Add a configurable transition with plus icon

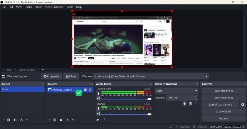point(184,104)
